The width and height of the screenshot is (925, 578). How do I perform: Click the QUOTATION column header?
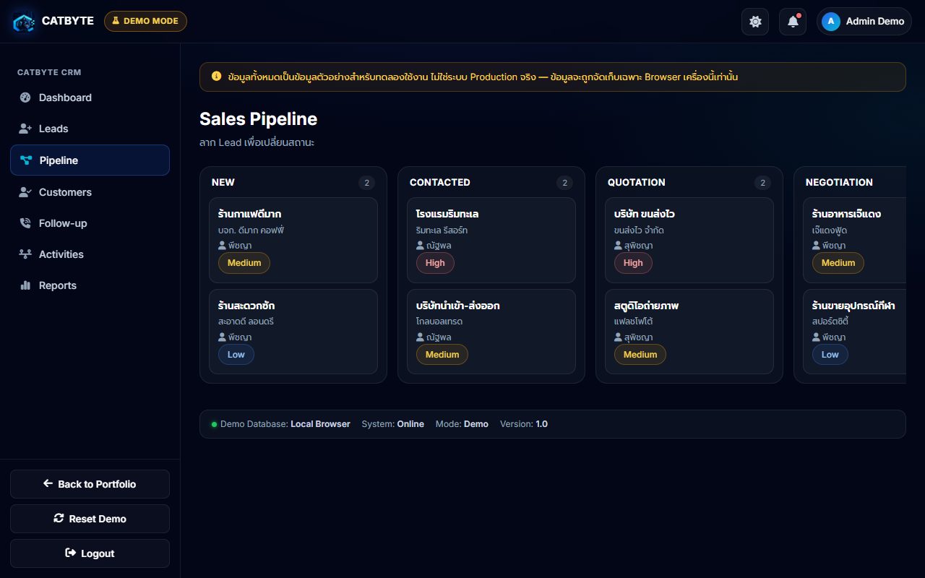(636, 182)
